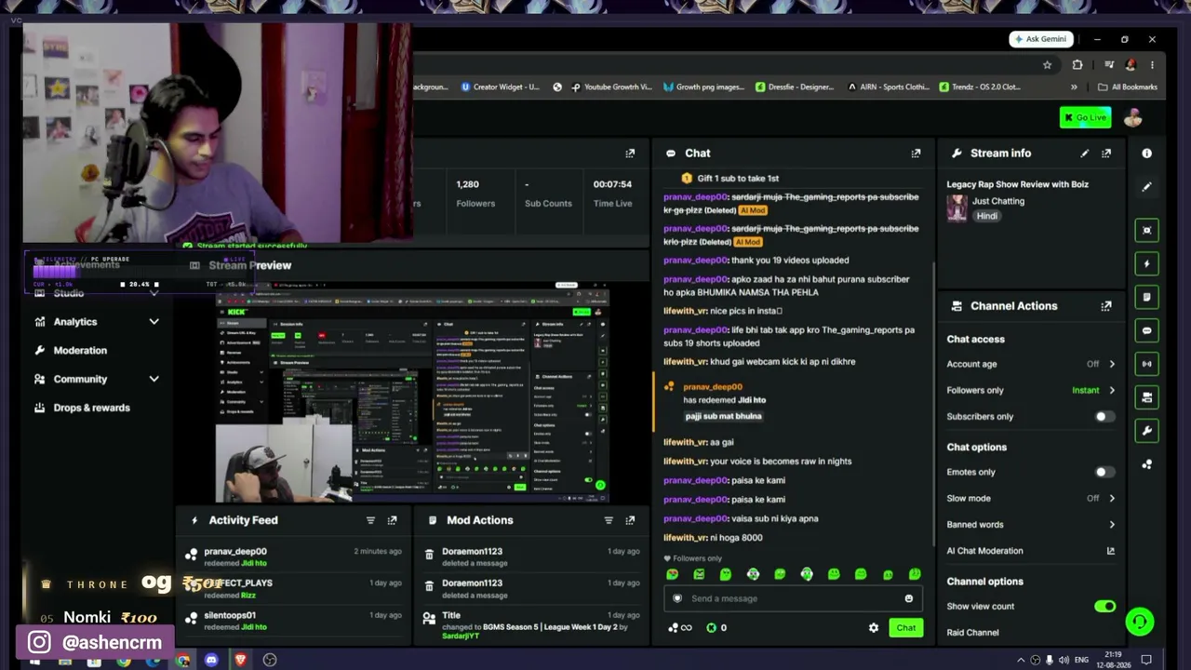The image size is (1191, 670).
Task: Click the Hindi language tag
Action: [986, 216]
